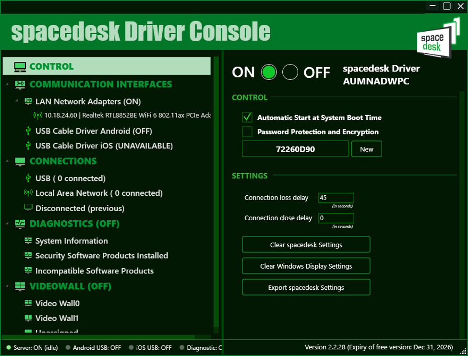Image resolution: width=468 pixels, height=356 pixels.
Task: Click Clear spacedesk Settings button
Action: point(306,245)
